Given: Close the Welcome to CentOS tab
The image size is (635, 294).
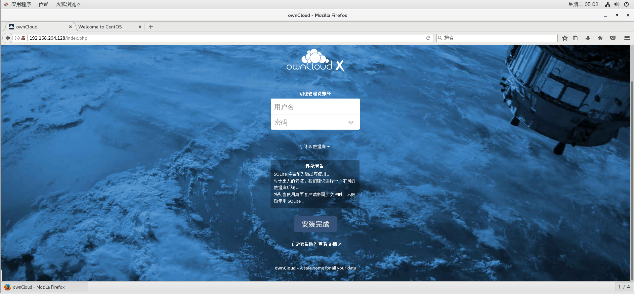Looking at the screenshot, I should coord(140,27).
